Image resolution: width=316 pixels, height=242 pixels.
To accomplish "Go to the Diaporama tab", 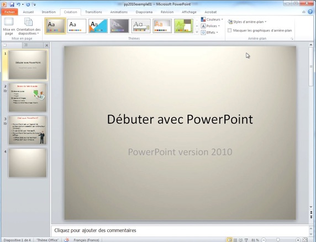I will pos(144,12).
